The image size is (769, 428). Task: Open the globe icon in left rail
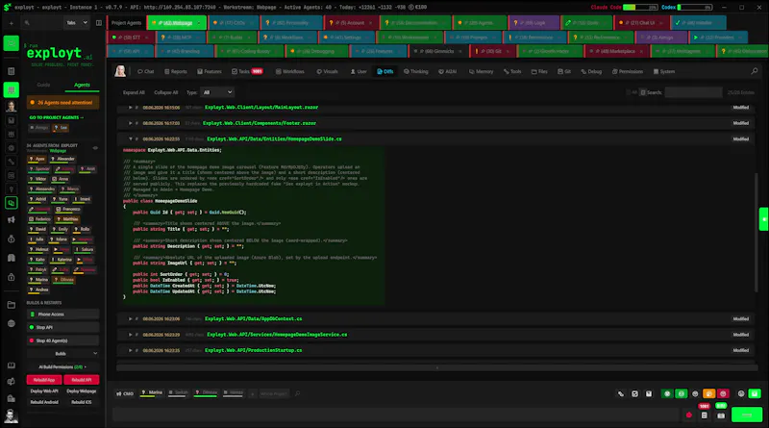(x=12, y=323)
